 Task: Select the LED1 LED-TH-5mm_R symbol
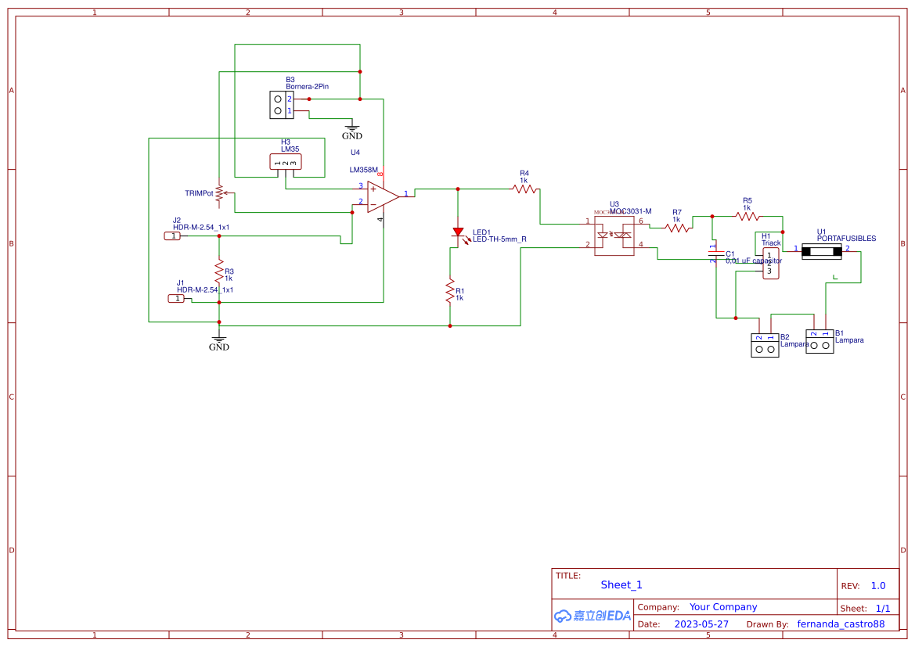point(458,232)
